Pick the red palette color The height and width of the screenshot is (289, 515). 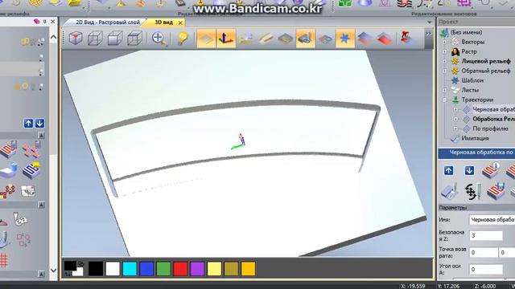[180, 269]
